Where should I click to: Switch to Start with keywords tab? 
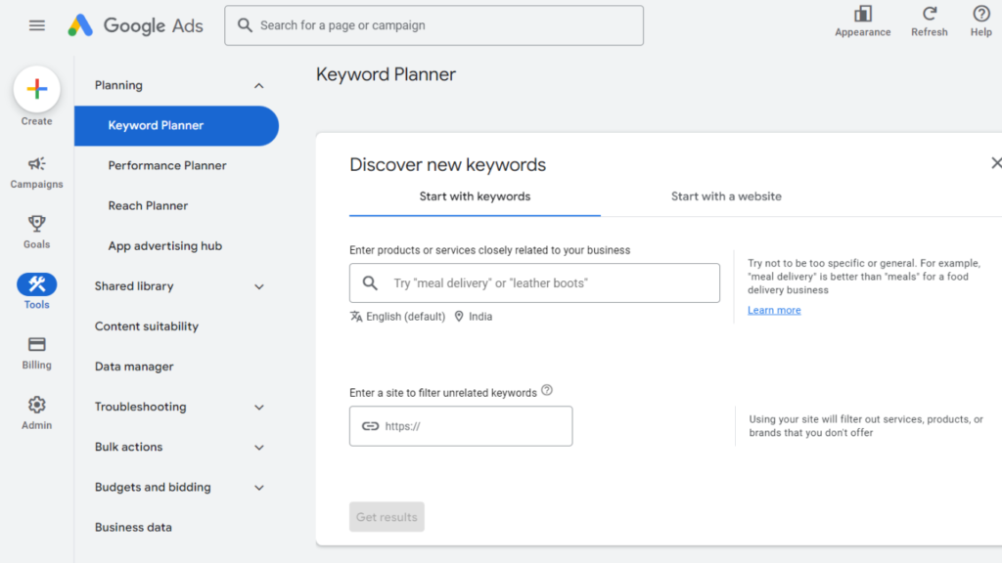pyautogui.click(x=475, y=196)
